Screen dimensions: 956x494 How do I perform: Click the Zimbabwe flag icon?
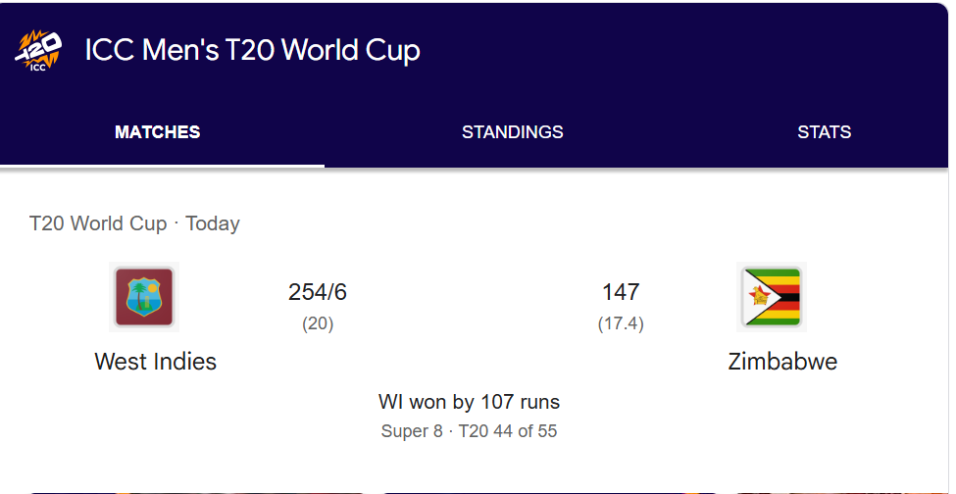tap(771, 297)
